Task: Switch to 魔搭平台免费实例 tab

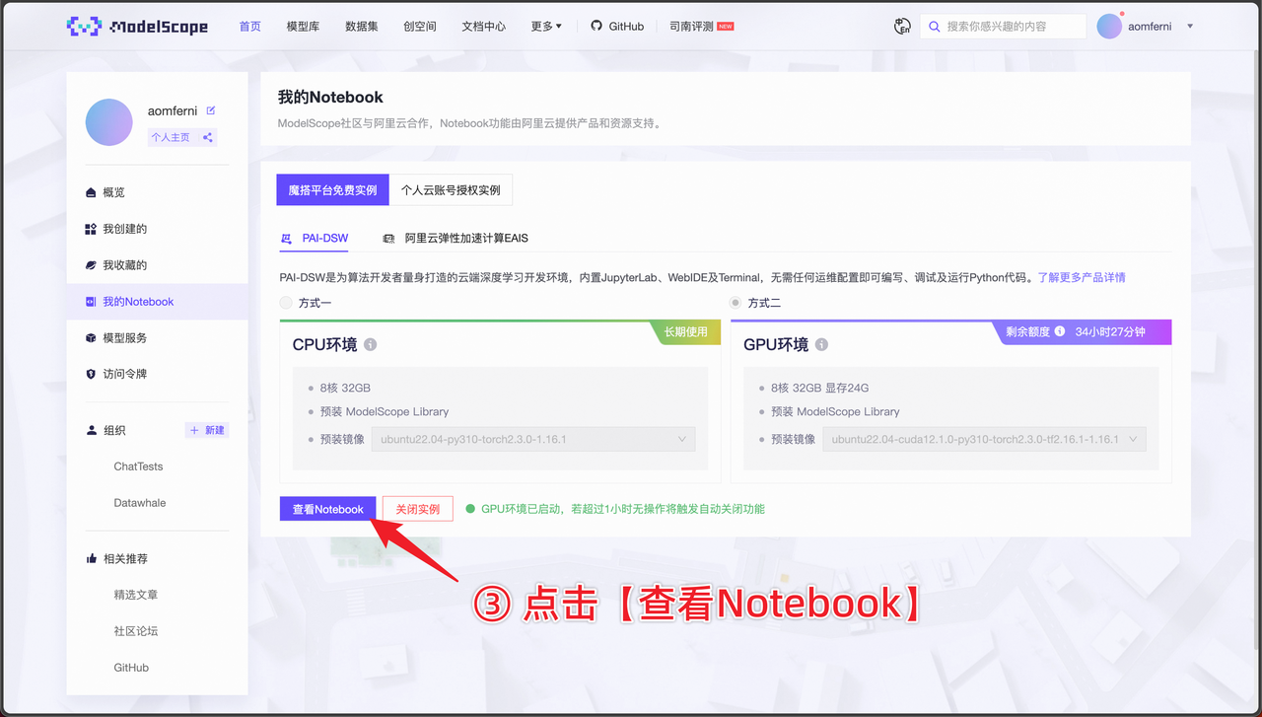Action: pos(333,189)
